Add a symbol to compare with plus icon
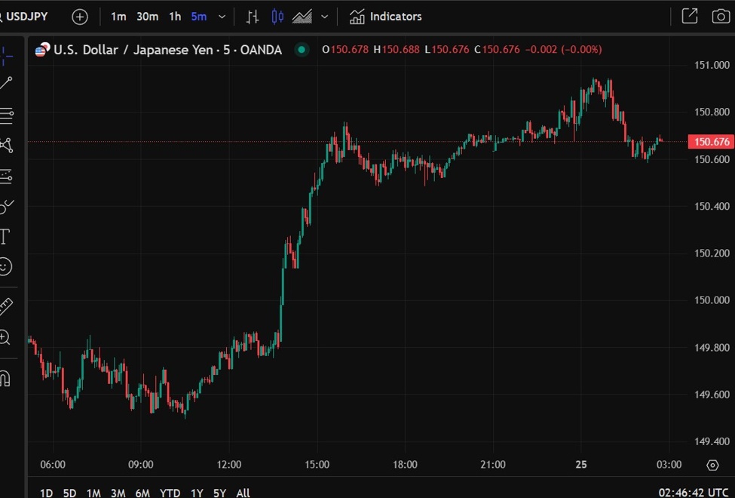 80,17
